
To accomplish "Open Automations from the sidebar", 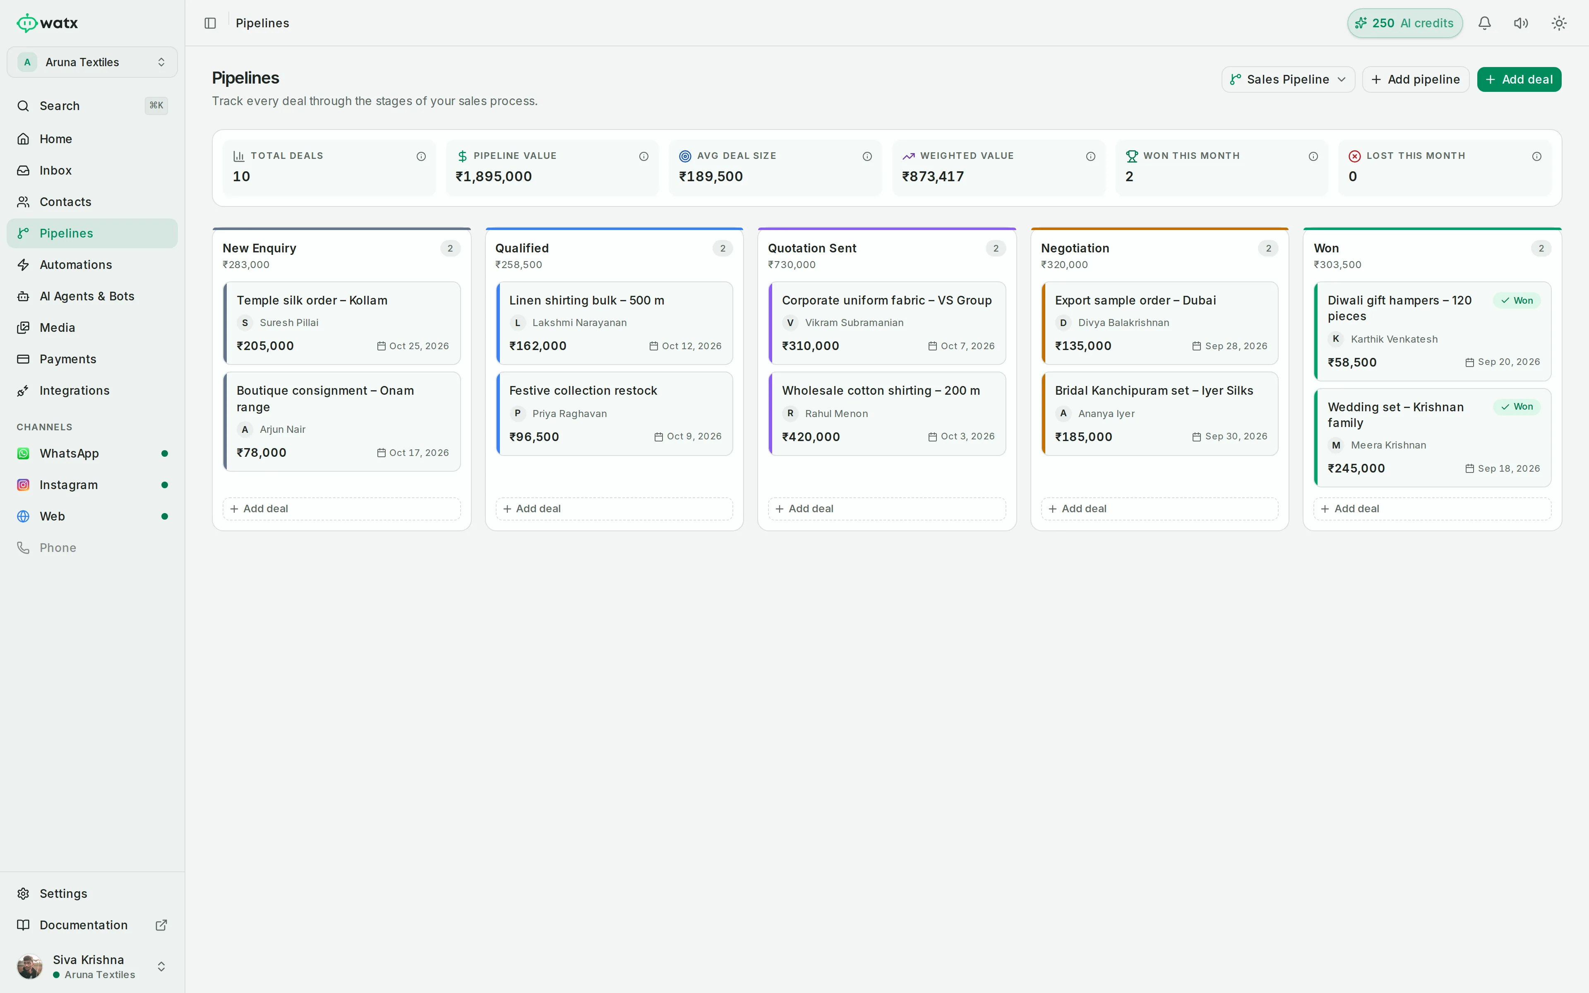I will pos(92,265).
